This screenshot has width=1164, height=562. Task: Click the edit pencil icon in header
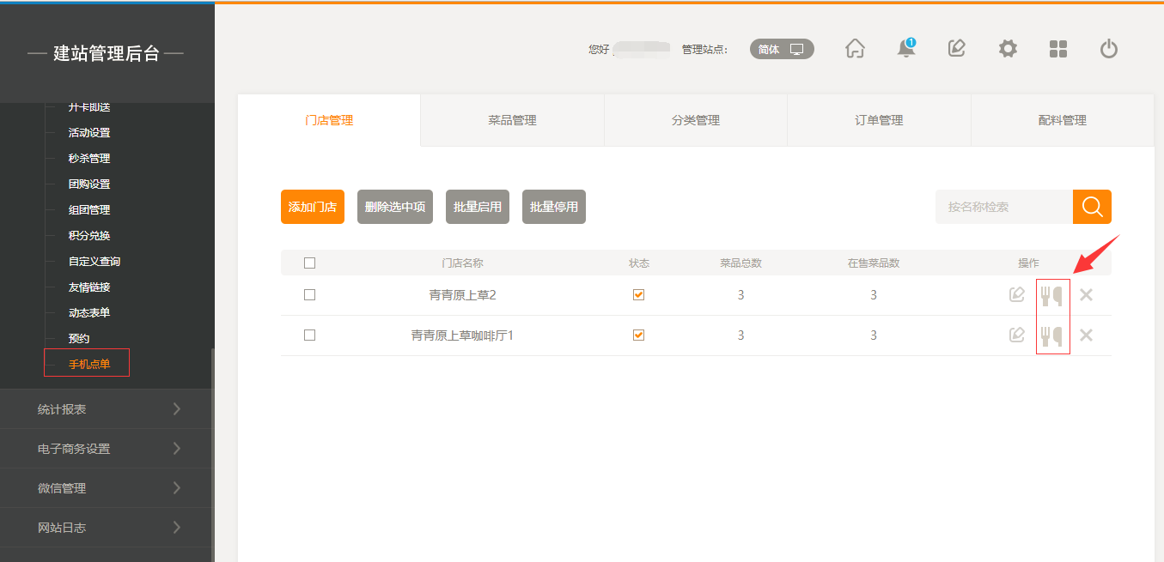pyautogui.click(x=956, y=49)
